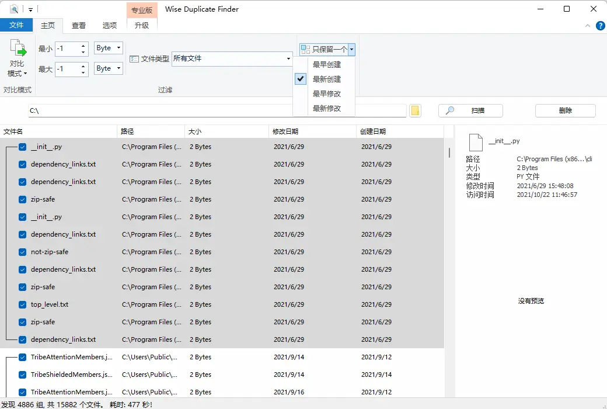Image resolution: width=607 pixels, height=409 pixels.
Task: Open the 文件 menu tab
Action: pos(16,25)
